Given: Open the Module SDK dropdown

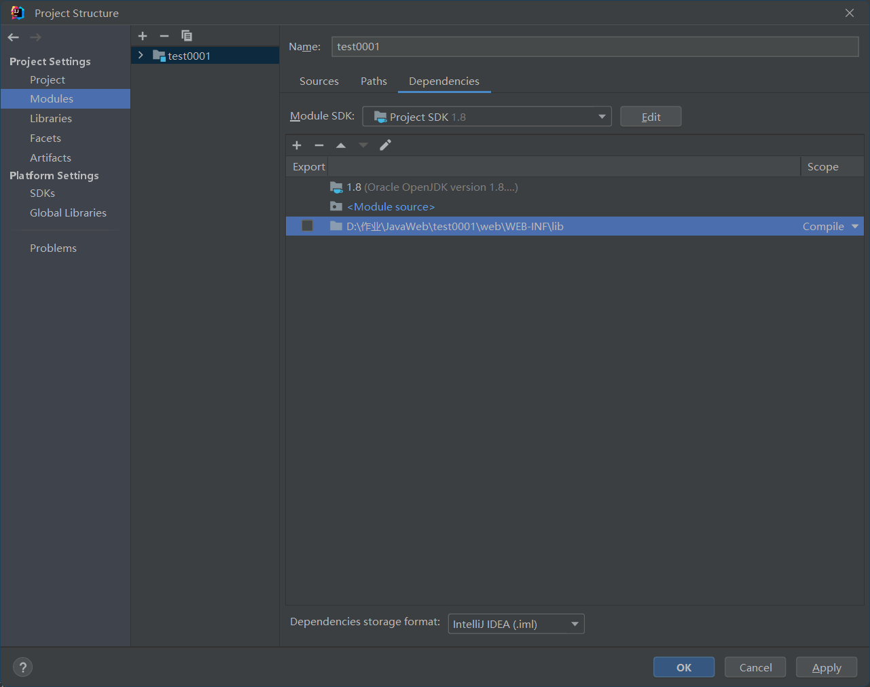Looking at the screenshot, I should 487,117.
